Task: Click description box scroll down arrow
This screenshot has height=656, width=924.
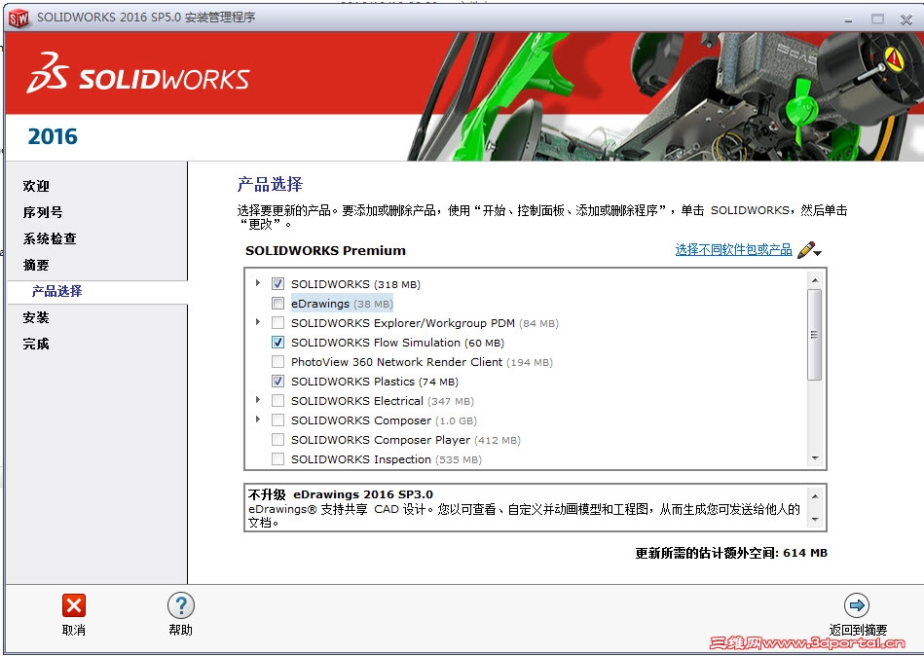Action: tap(815, 520)
